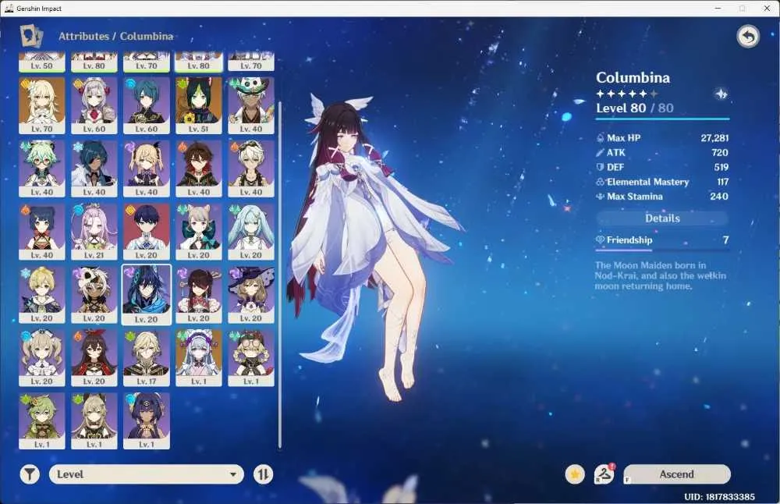This screenshot has width=780, height=504.
Task: Select the Lv. 21 pink-haired character
Action: pyautogui.click(x=94, y=232)
